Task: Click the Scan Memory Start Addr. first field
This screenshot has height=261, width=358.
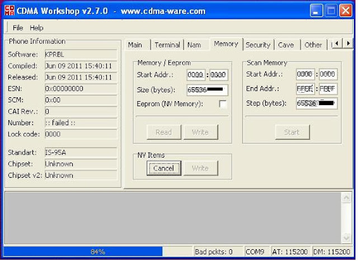Action: click(305, 74)
